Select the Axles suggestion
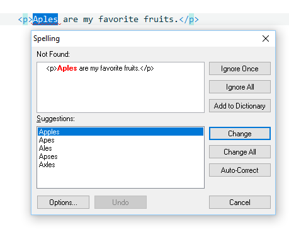Viewport: 289px width, 229px height. click(47, 165)
